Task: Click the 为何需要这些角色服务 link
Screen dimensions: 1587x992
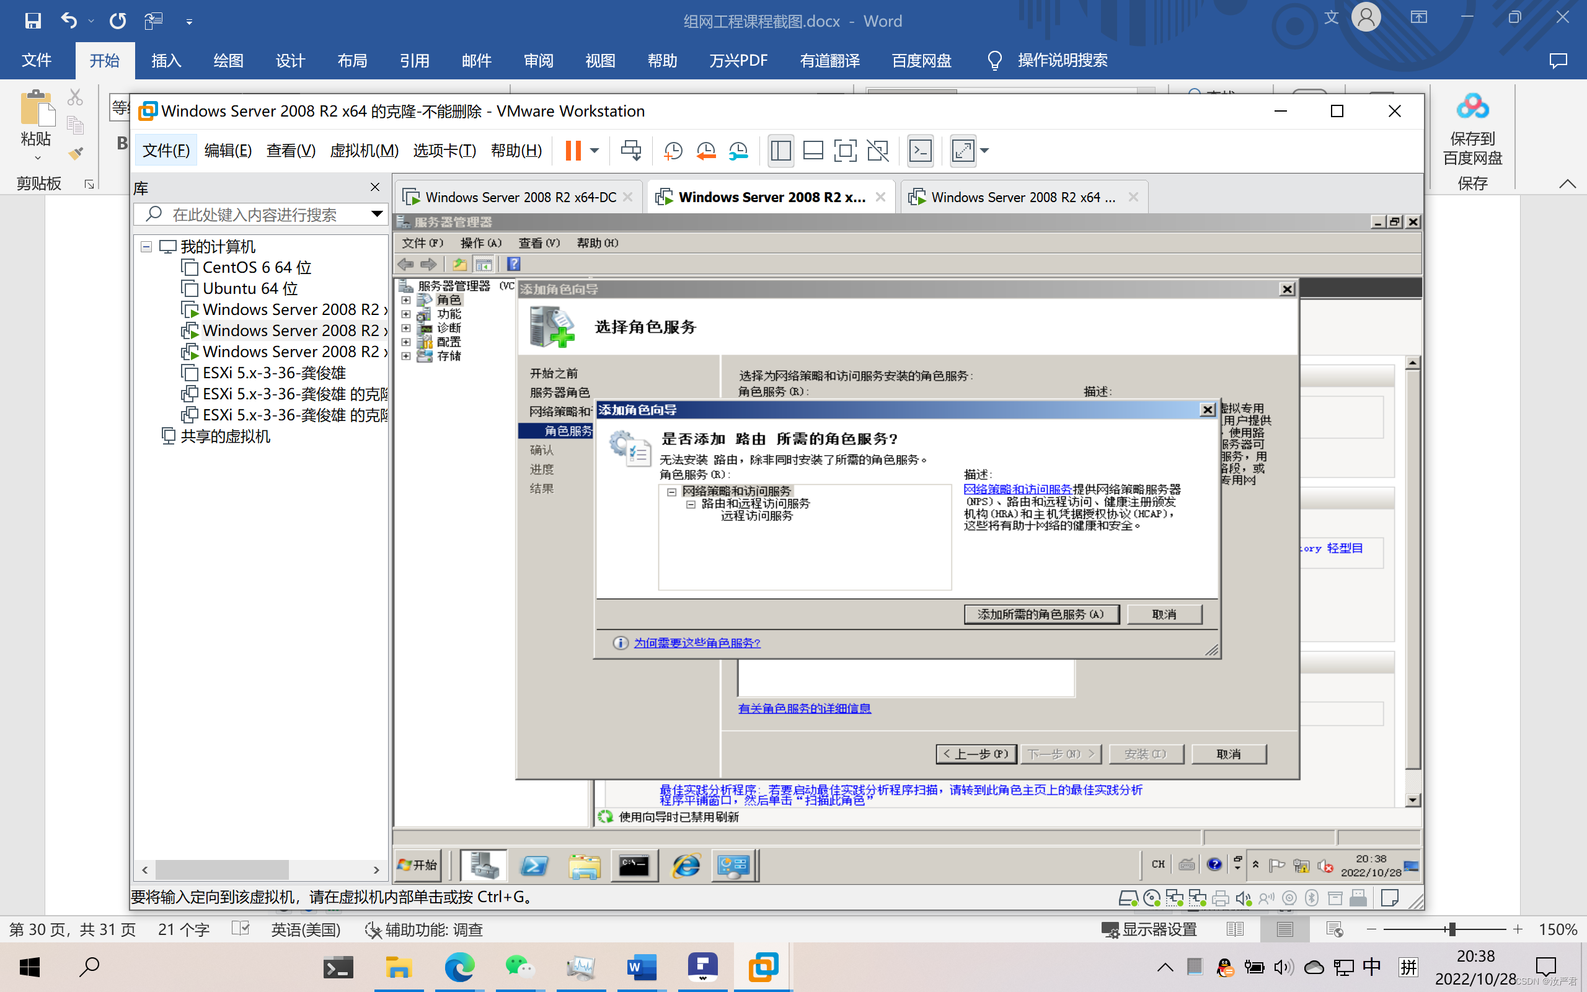Action: click(697, 643)
